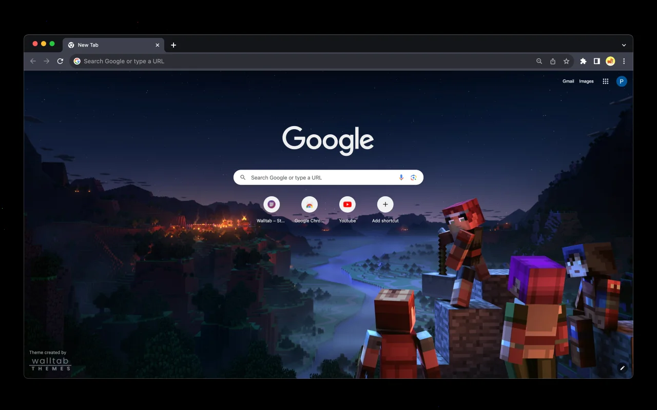Open the Images link

(586, 81)
